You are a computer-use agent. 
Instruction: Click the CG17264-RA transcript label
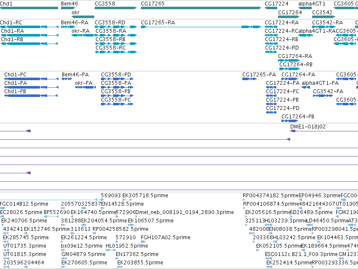point(295,56)
